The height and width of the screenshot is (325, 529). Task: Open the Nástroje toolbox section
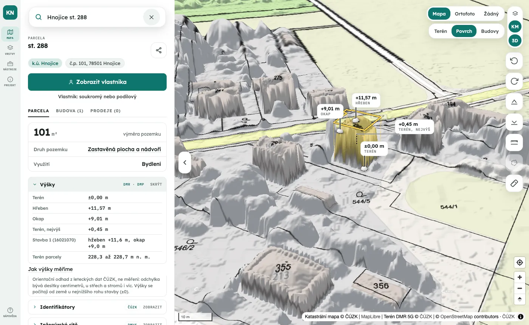coord(10,66)
